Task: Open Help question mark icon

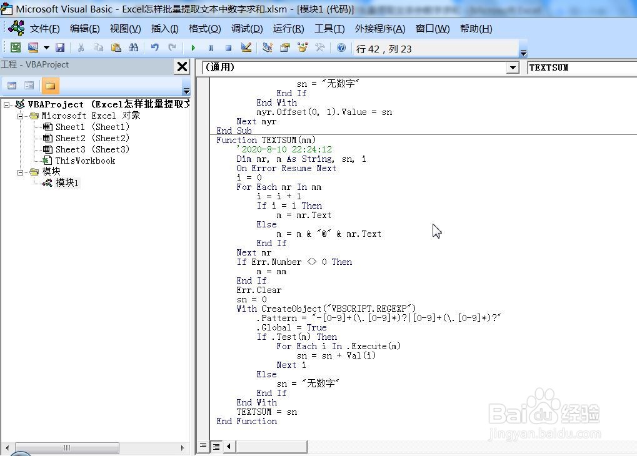Action: pos(341,47)
